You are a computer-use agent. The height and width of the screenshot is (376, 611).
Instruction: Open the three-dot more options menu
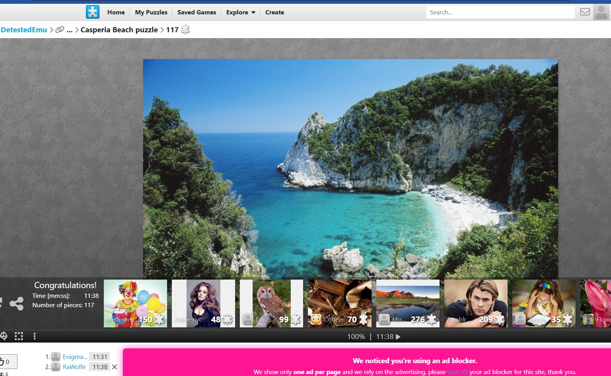[x=35, y=336]
